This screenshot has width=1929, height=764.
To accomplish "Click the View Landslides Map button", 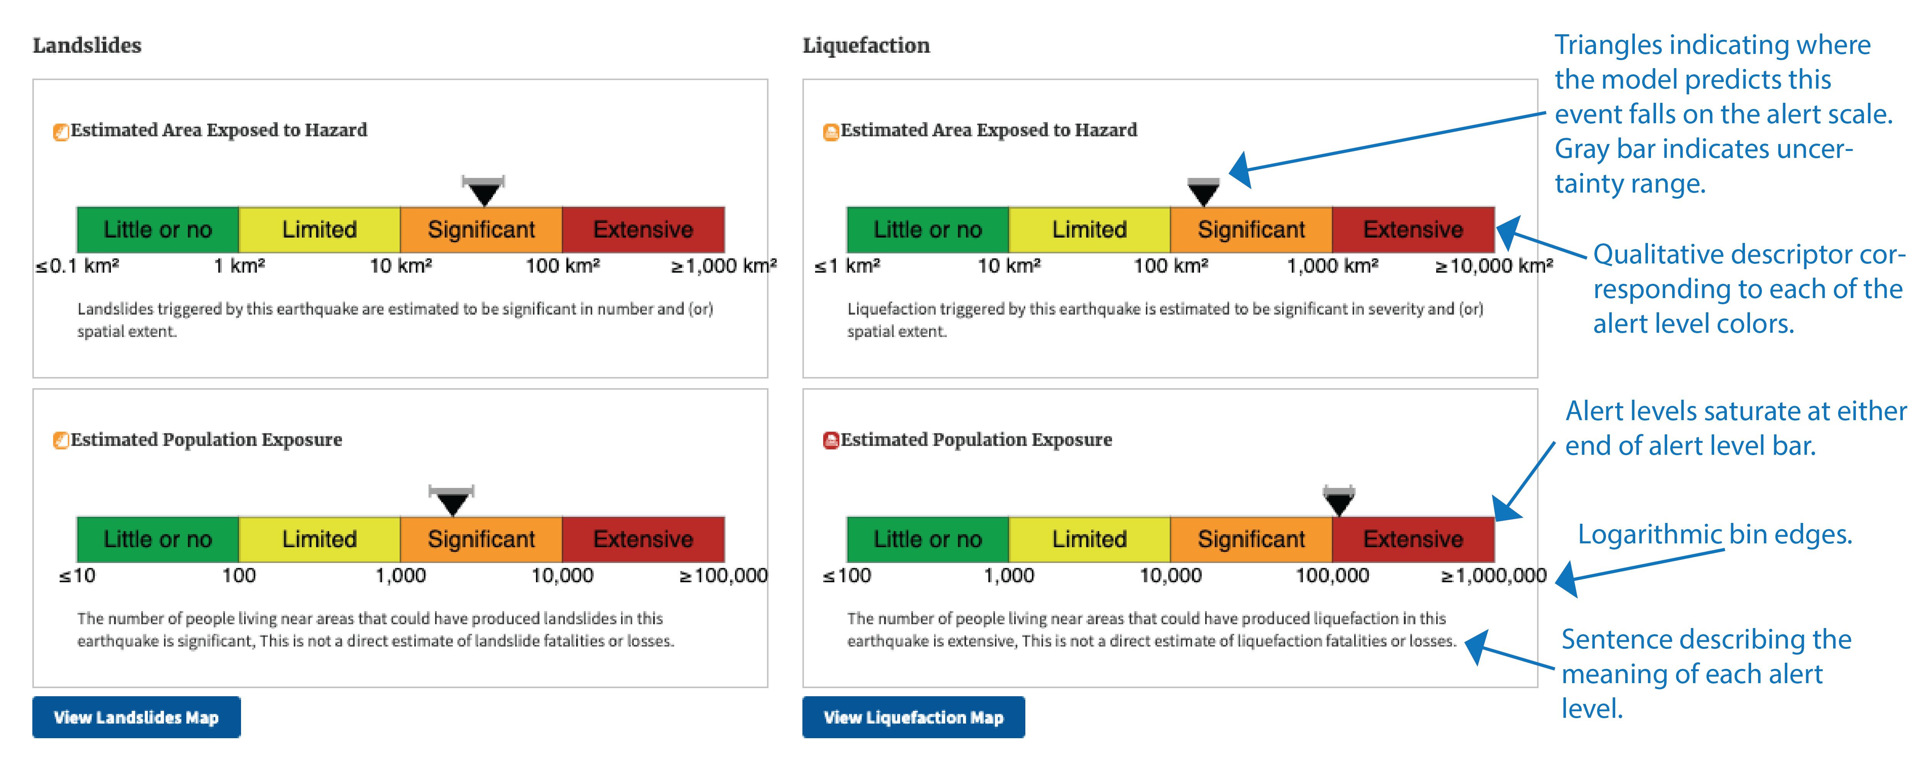I will 136,717.
